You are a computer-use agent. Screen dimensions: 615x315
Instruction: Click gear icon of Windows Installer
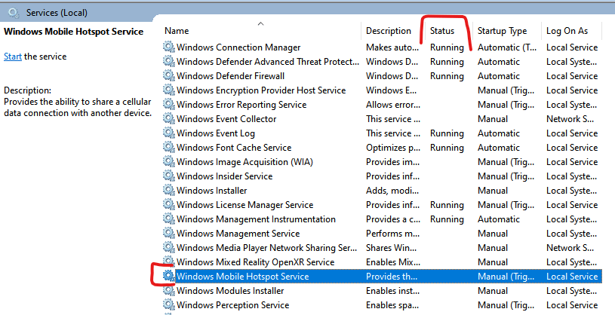(169, 190)
